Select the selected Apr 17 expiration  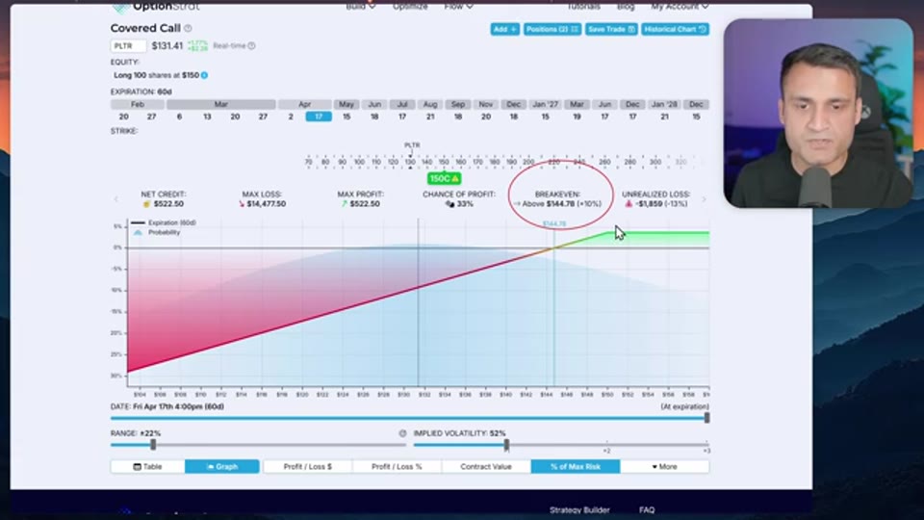pos(319,117)
